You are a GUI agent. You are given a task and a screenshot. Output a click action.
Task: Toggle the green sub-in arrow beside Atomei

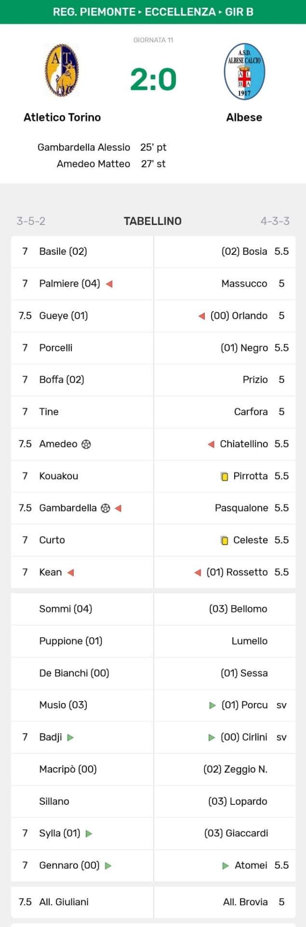pyautogui.click(x=225, y=865)
